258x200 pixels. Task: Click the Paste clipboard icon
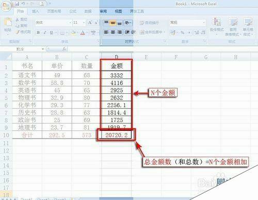8,22
